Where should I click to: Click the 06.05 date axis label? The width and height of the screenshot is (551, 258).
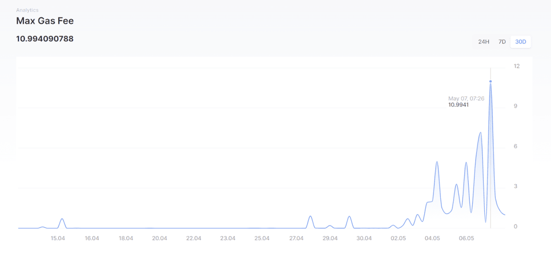[x=466, y=238]
